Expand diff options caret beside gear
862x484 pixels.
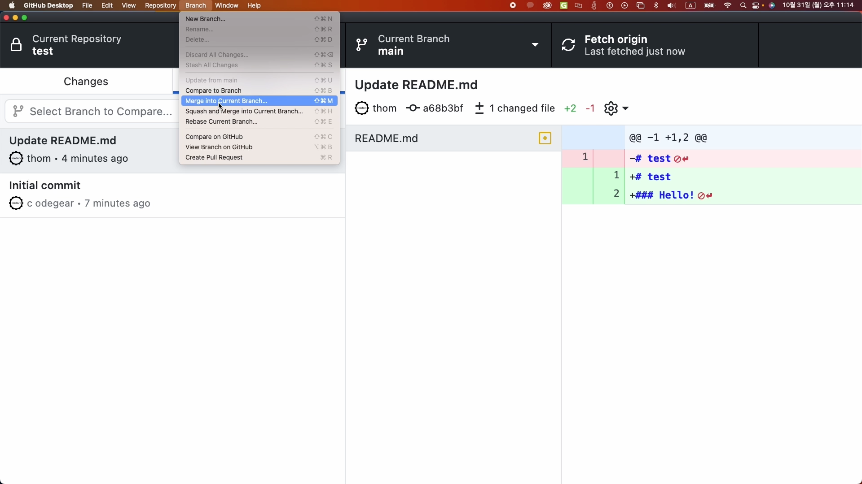pos(626,108)
